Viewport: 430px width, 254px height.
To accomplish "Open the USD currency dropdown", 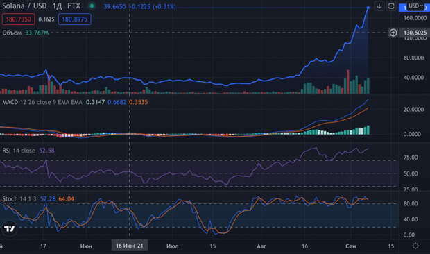I will point(415,6).
